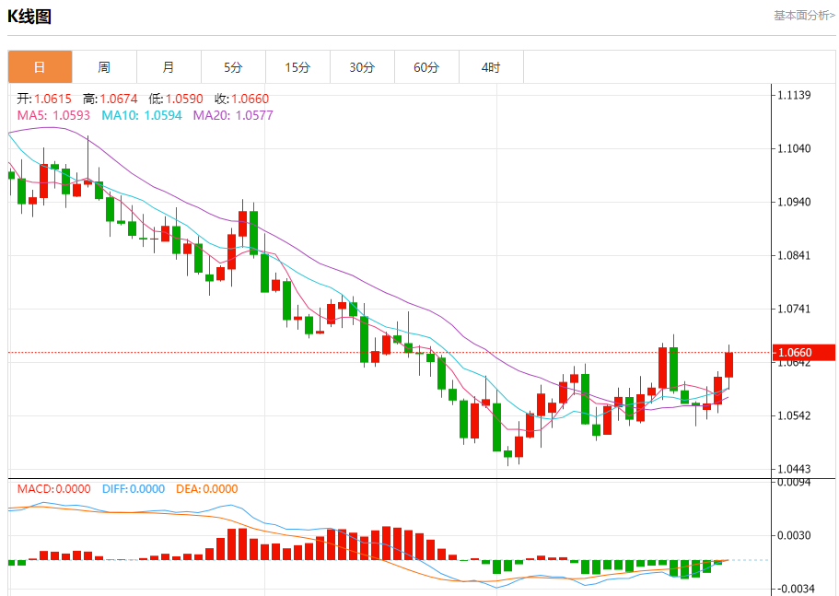Click the DEA value label
Viewport: 839px width, 596px height.
[x=206, y=489]
